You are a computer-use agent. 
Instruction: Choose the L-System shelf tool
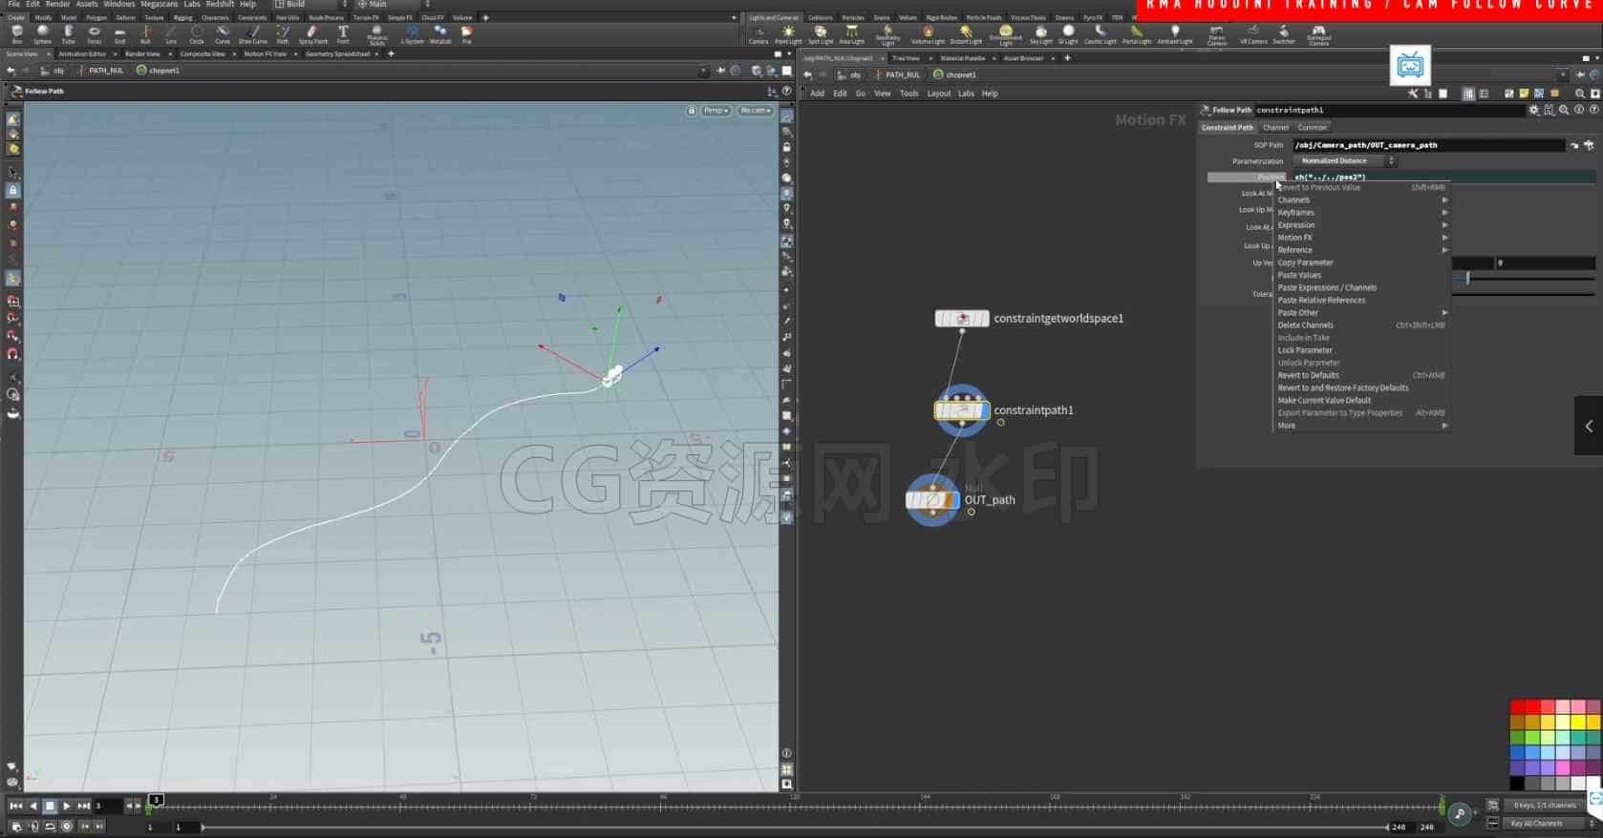412,34
